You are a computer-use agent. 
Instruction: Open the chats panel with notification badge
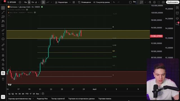pos(177,24)
